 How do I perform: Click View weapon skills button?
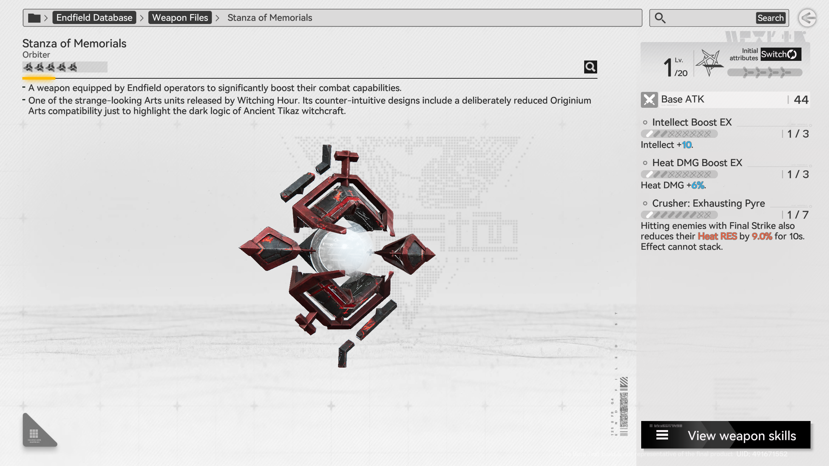pyautogui.click(x=742, y=435)
